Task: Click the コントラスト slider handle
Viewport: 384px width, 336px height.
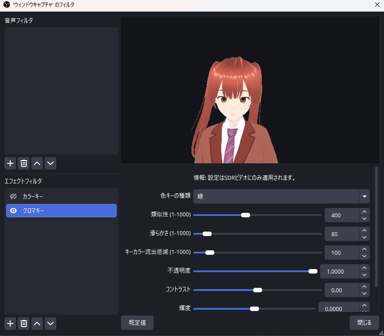Action: click(258, 290)
